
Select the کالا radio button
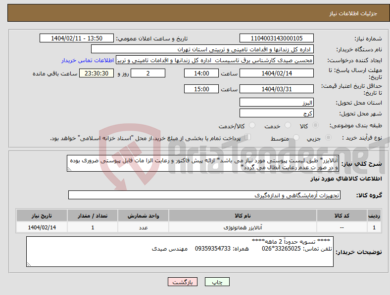315,125
